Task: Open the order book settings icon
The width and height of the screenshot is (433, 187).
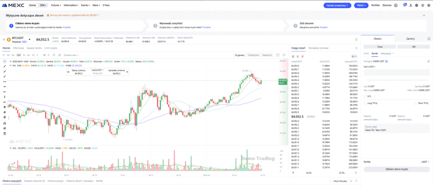Action: [x=356, y=48]
